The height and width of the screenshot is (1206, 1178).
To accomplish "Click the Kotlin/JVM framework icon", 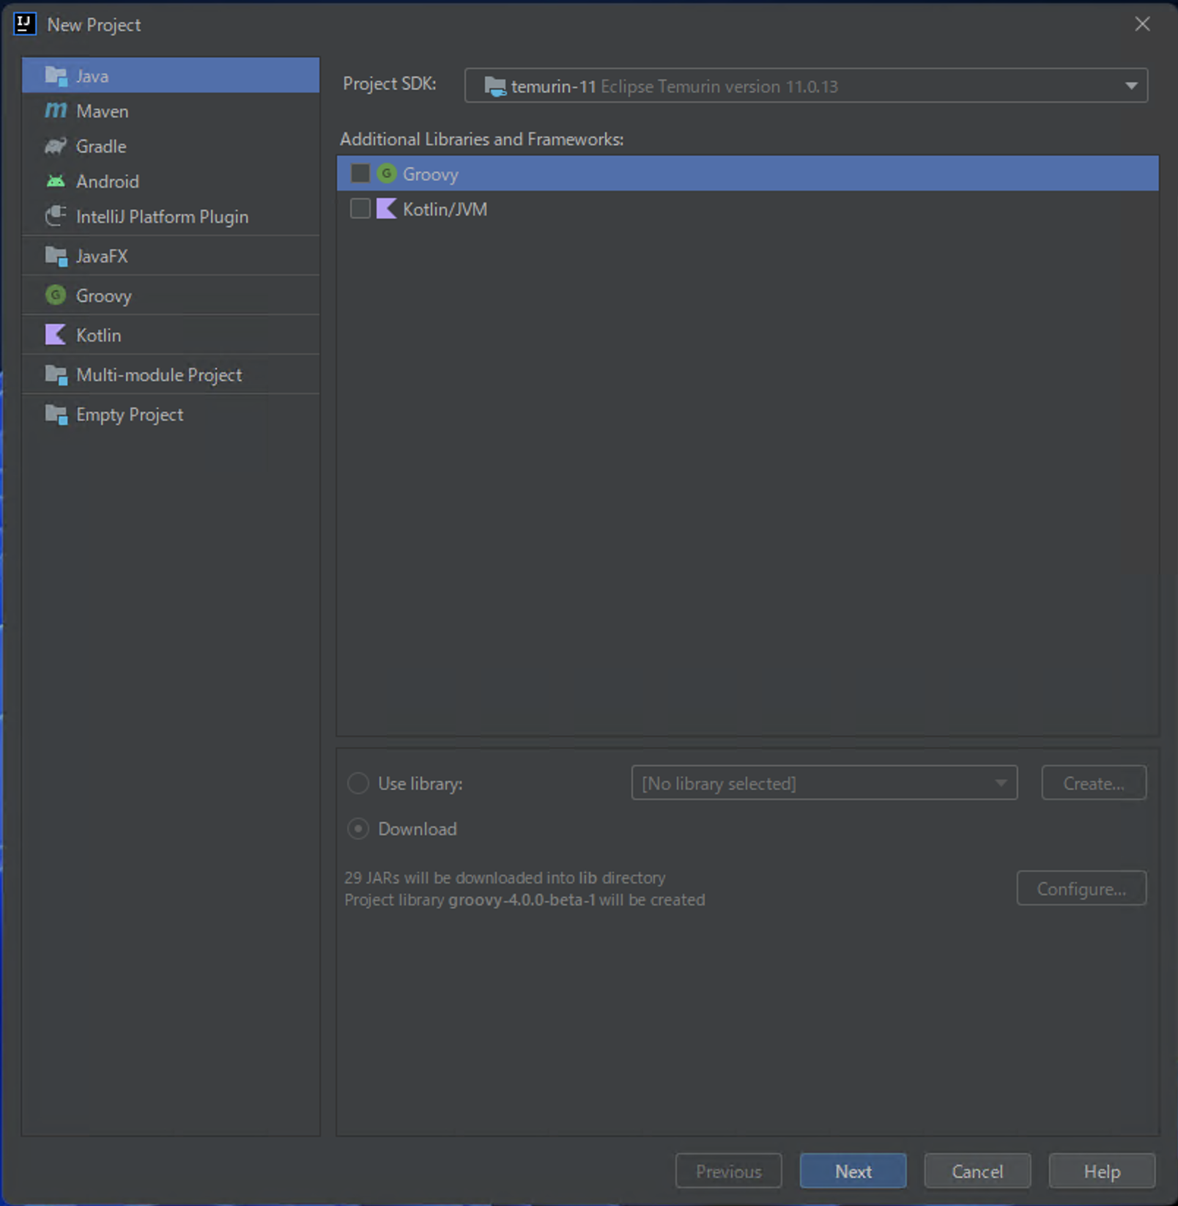I will point(386,209).
